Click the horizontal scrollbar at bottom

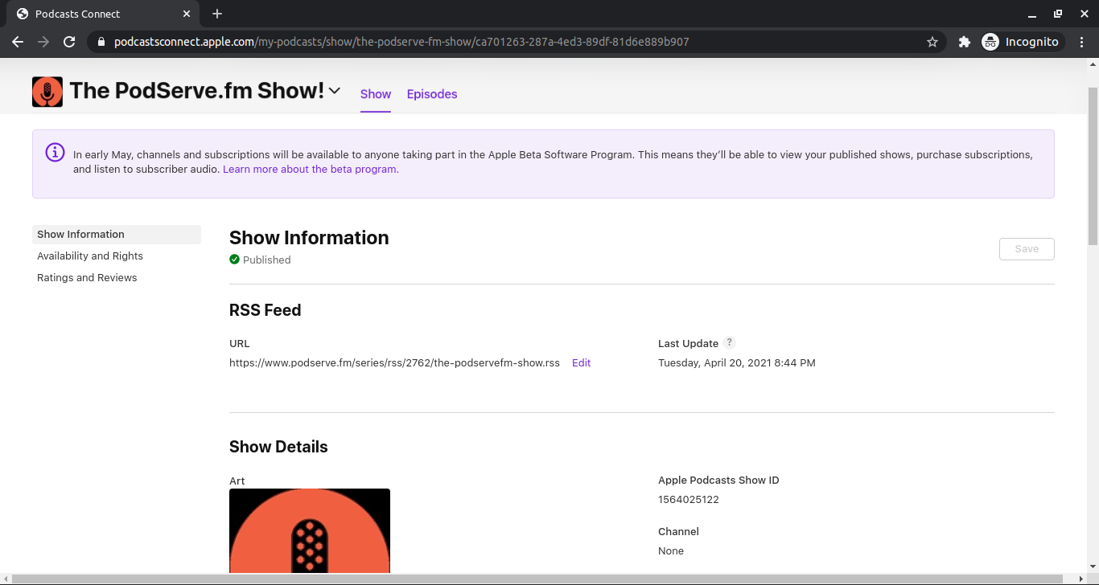point(539,579)
